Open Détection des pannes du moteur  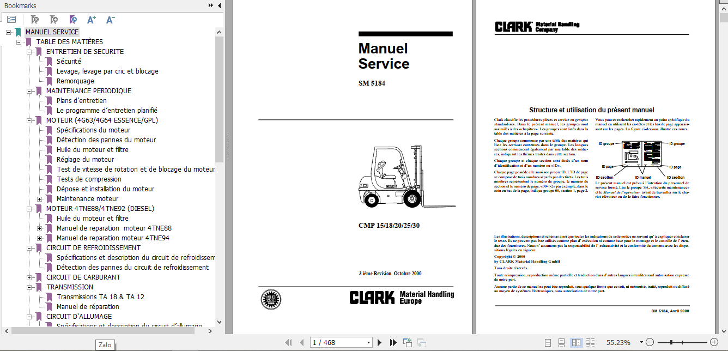[106, 140]
